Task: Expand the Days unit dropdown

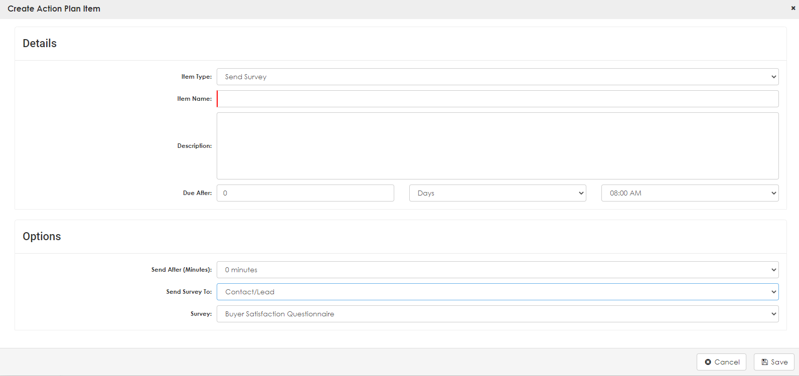Action: pos(497,193)
